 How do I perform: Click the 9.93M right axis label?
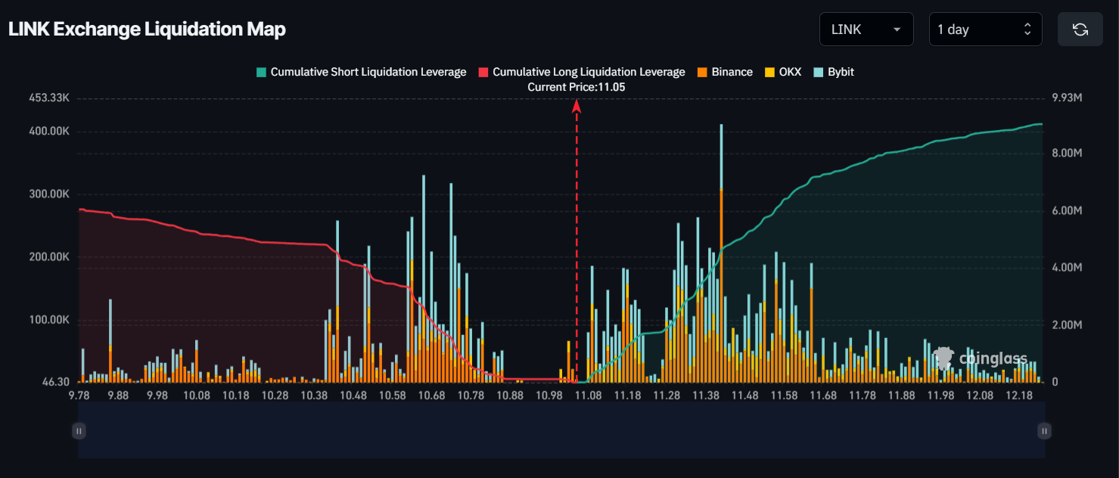point(1067,98)
